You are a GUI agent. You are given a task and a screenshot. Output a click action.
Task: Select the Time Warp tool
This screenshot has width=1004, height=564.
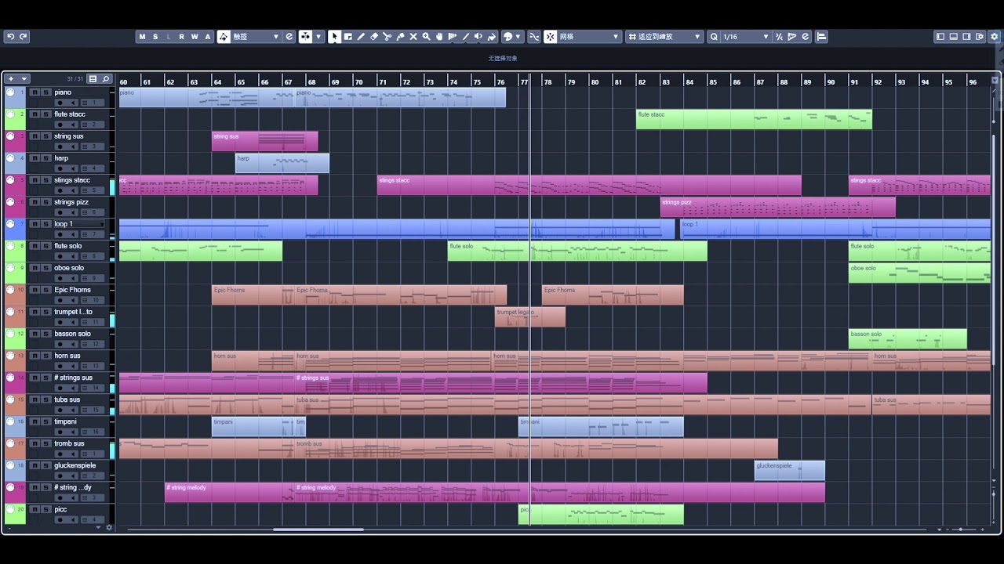pyautogui.click(x=453, y=37)
